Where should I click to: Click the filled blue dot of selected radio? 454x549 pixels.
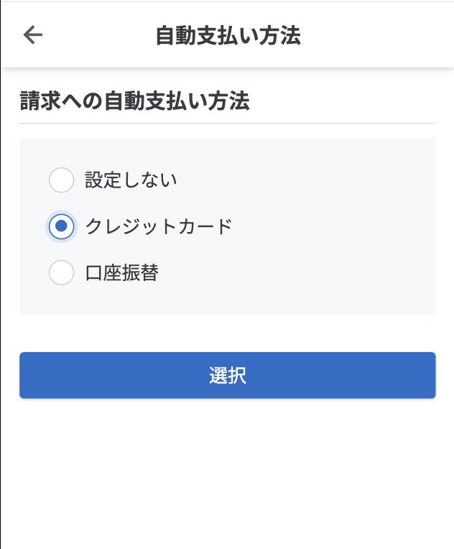pos(61,226)
